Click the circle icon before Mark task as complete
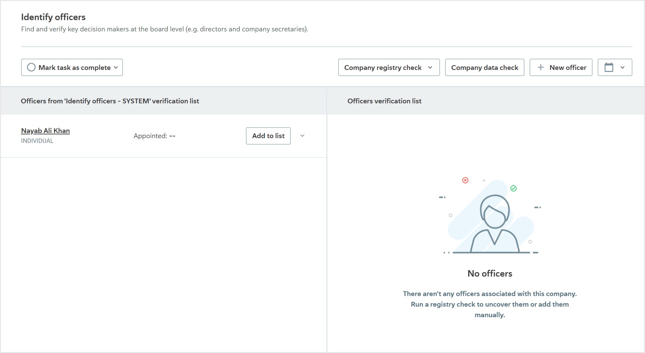This screenshot has width=645, height=353. (31, 67)
